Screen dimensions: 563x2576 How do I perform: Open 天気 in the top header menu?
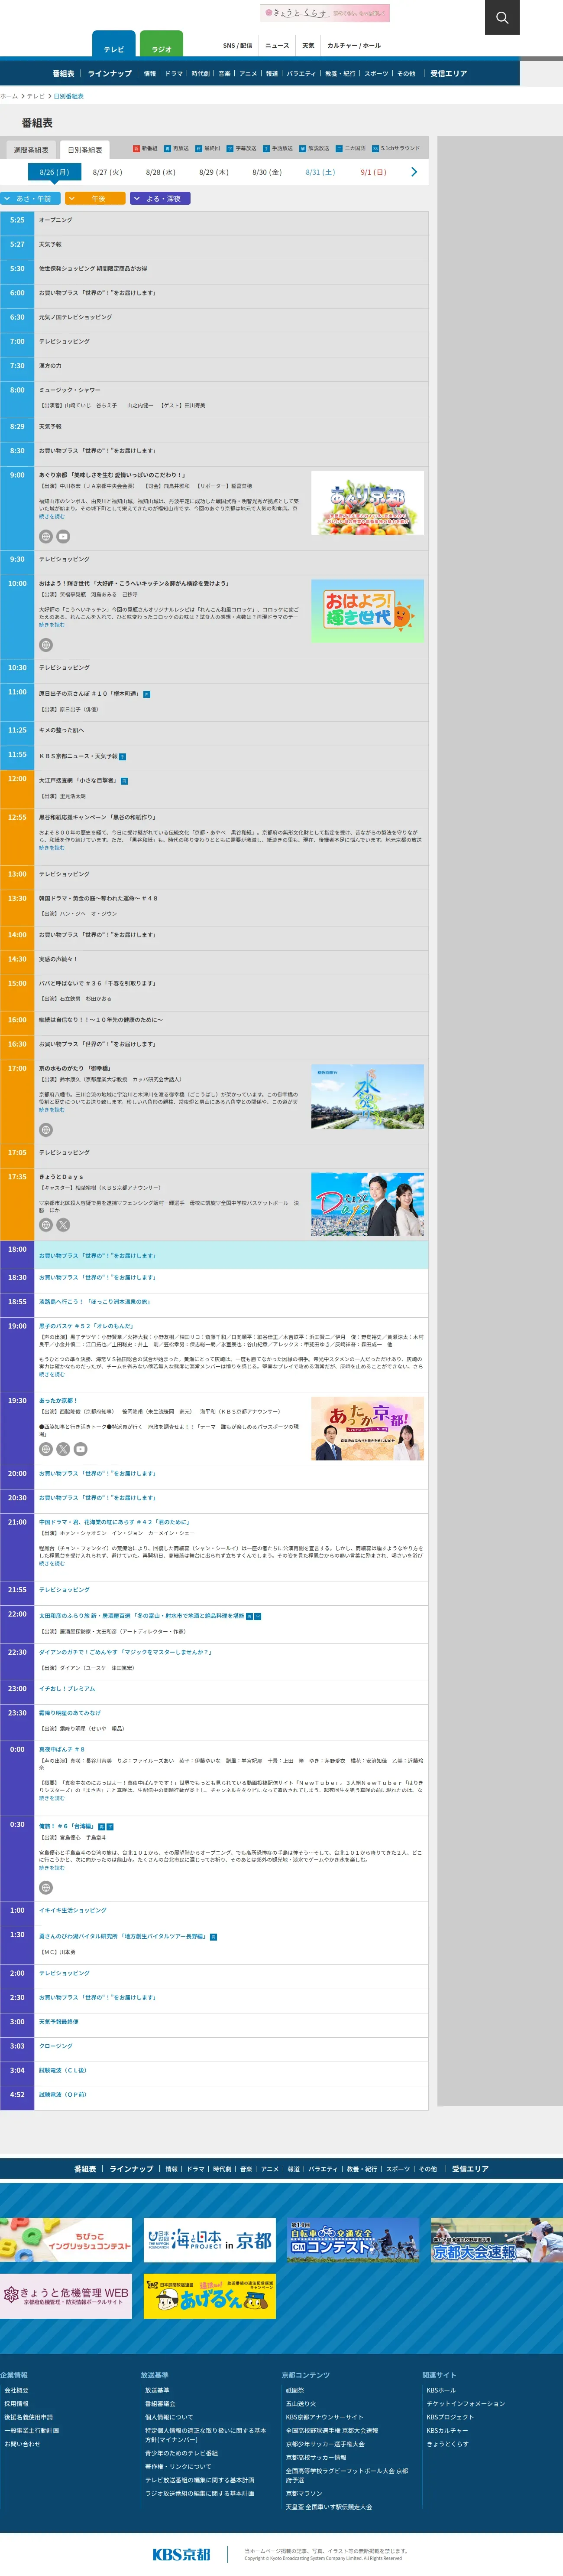point(308,45)
